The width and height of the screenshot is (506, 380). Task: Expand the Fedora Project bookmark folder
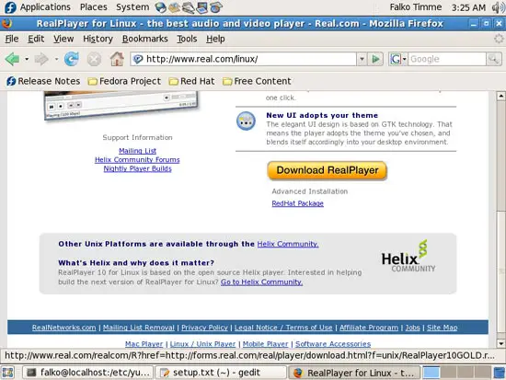(x=124, y=81)
